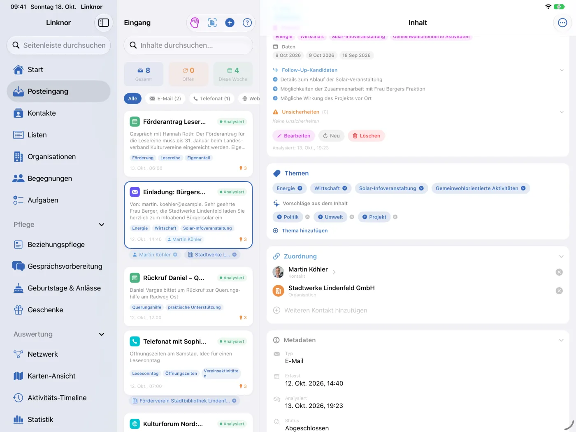Focus the Inhalte durchsuchen search field
576x432 pixels.
point(188,45)
